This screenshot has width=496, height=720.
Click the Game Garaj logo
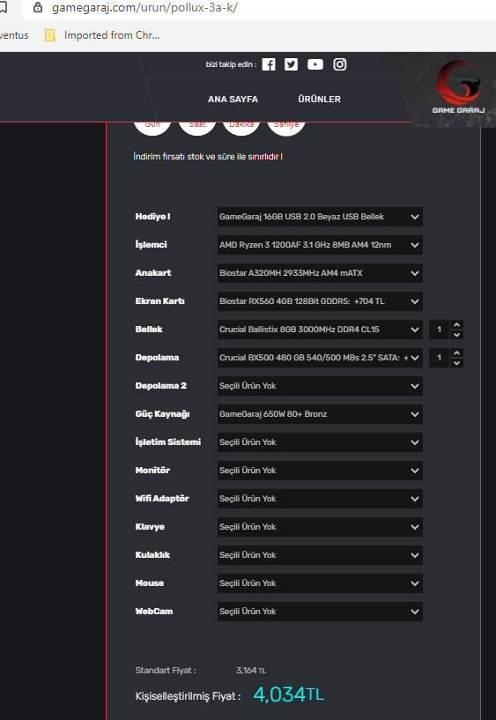(x=458, y=86)
